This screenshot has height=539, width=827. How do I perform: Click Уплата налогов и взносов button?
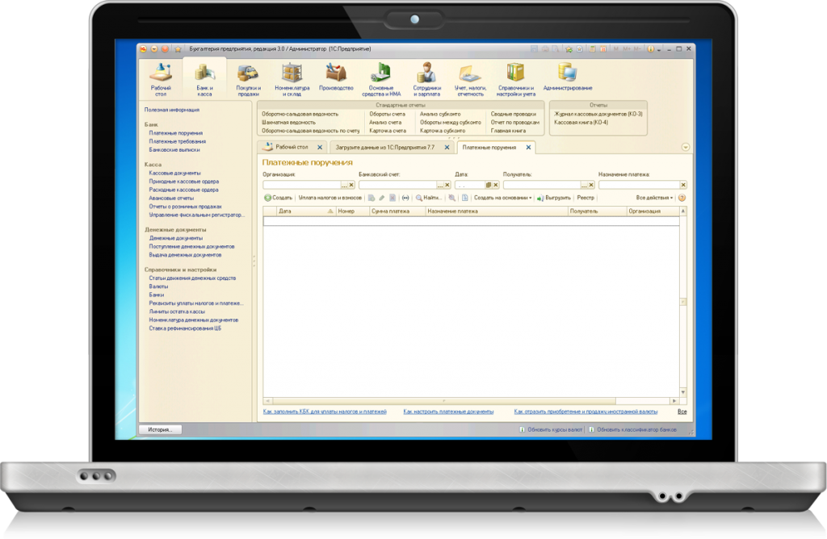click(330, 198)
